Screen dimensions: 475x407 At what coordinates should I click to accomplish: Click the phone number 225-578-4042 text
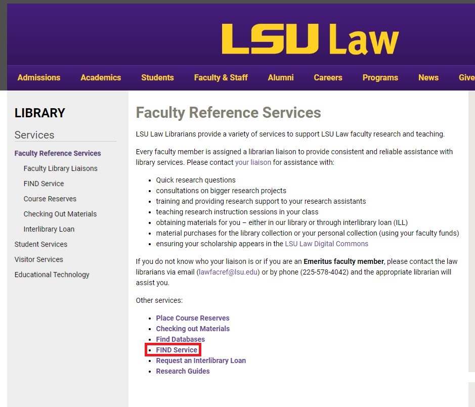click(x=324, y=272)
